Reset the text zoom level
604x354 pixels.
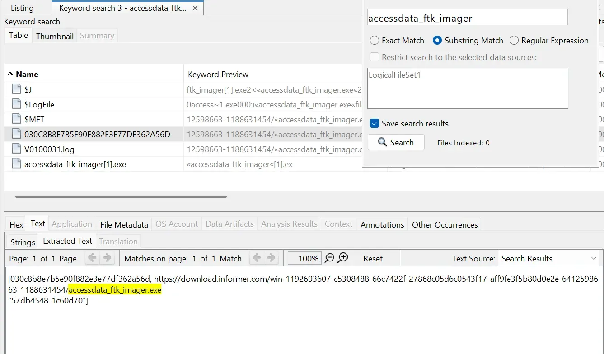tap(373, 259)
